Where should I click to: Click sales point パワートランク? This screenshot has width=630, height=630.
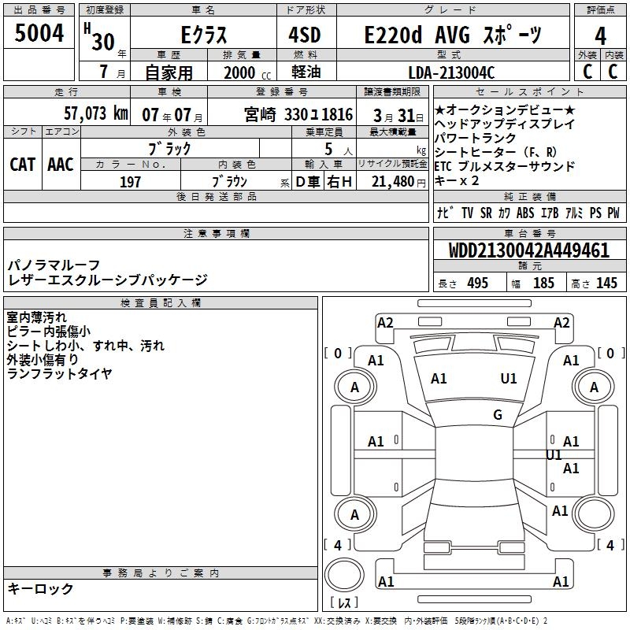click(x=476, y=138)
